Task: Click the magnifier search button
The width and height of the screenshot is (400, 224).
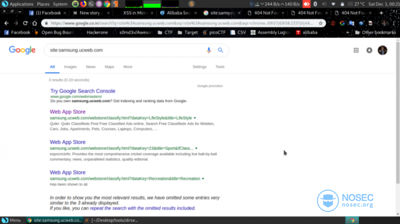Action: point(220,50)
